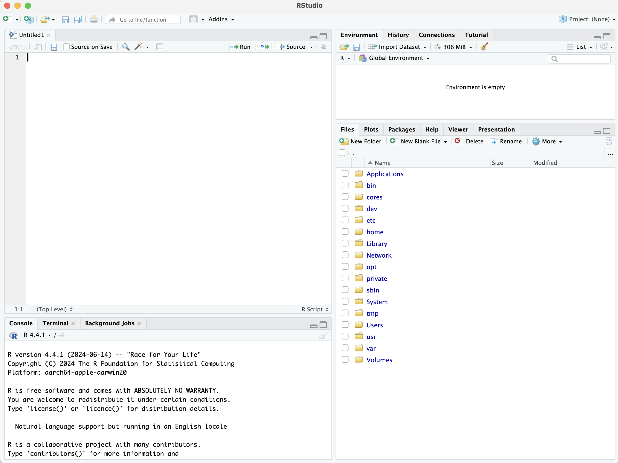Open Find/Replace magnifier in editor

pos(126,47)
